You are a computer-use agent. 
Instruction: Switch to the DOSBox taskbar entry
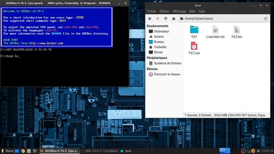pyautogui.click(x=60, y=151)
